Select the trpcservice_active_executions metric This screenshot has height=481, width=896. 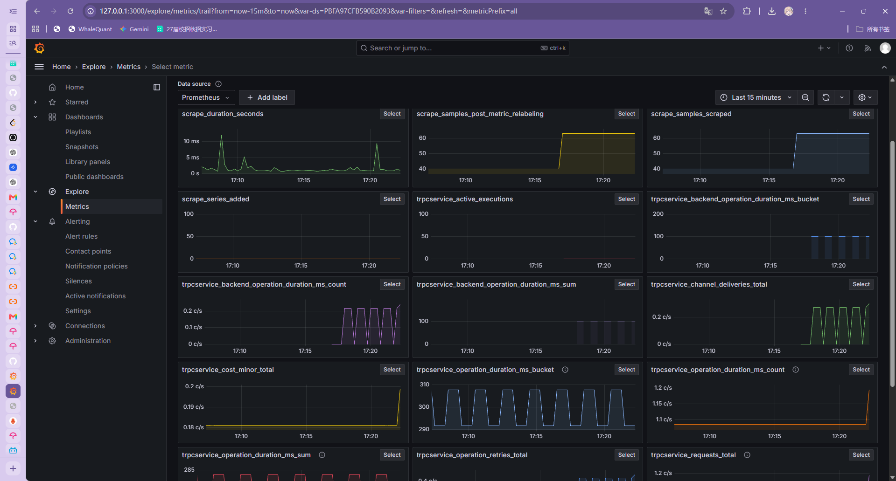coord(626,199)
